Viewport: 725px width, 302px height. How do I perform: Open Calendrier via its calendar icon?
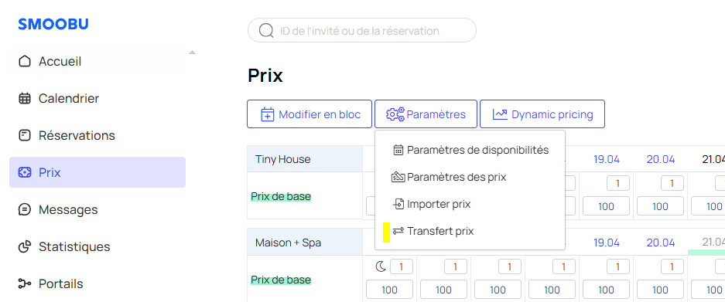(25, 98)
